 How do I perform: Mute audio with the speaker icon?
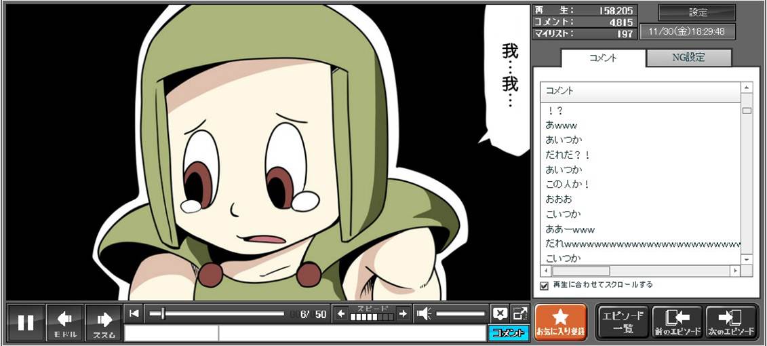[424, 313]
